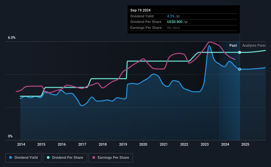Image resolution: width=271 pixels, height=167 pixels.
Task: Click the 2023 year axis label
Action: pyautogui.click(x=205, y=144)
